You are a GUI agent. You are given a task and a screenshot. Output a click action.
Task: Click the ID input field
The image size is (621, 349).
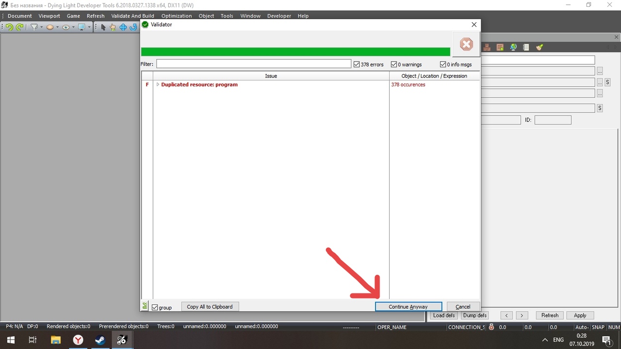pos(553,120)
